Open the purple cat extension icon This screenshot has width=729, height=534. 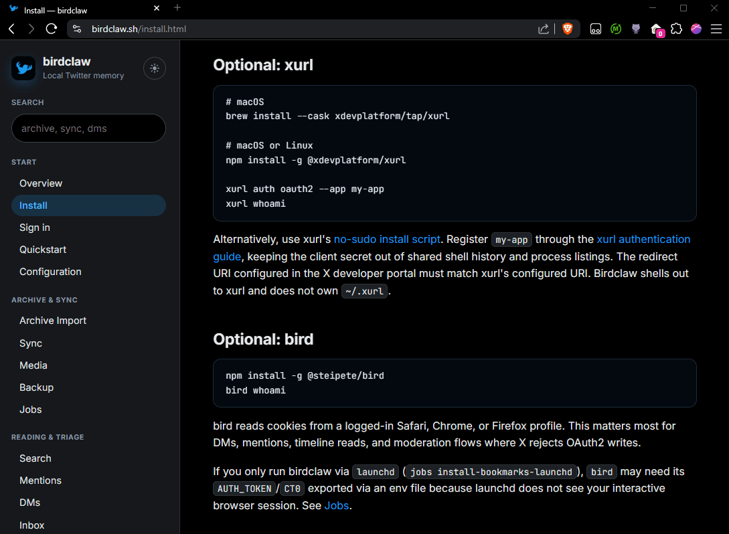pyautogui.click(x=635, y=29)
